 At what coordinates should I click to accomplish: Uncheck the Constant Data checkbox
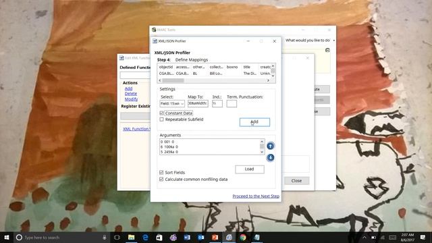[x=161, y=113]
